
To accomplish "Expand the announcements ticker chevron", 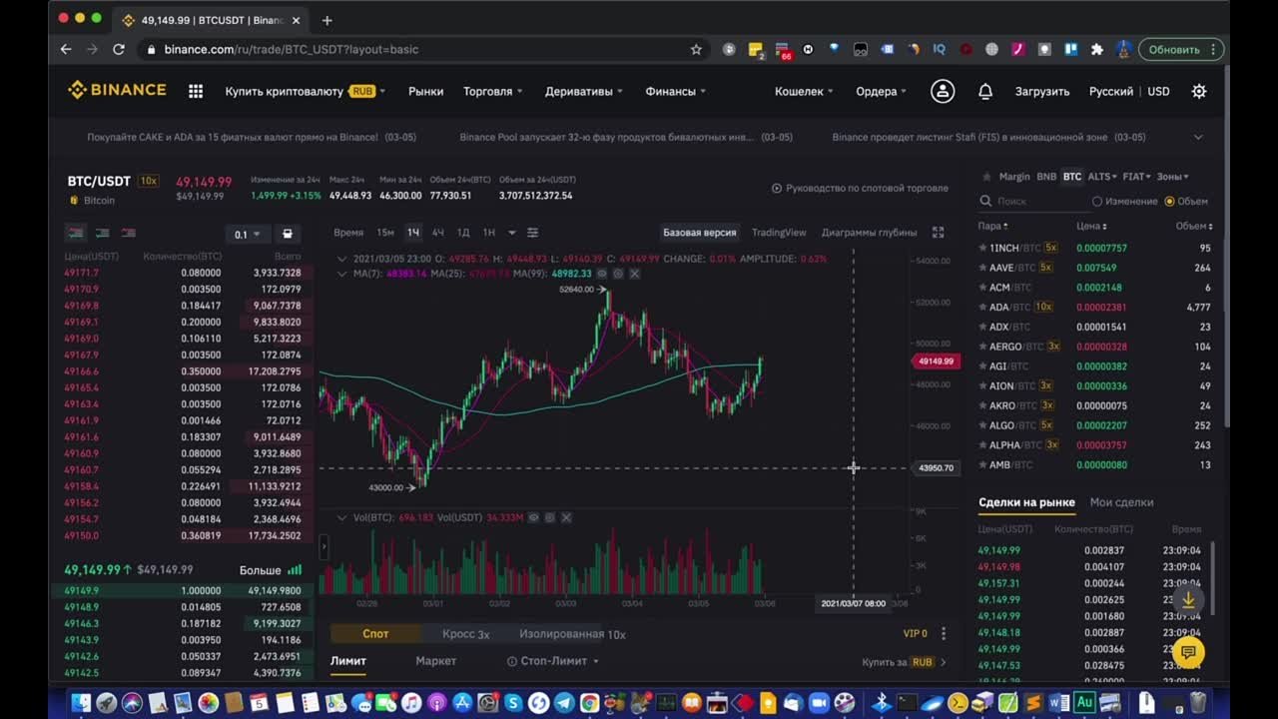I will (1198, 137).
